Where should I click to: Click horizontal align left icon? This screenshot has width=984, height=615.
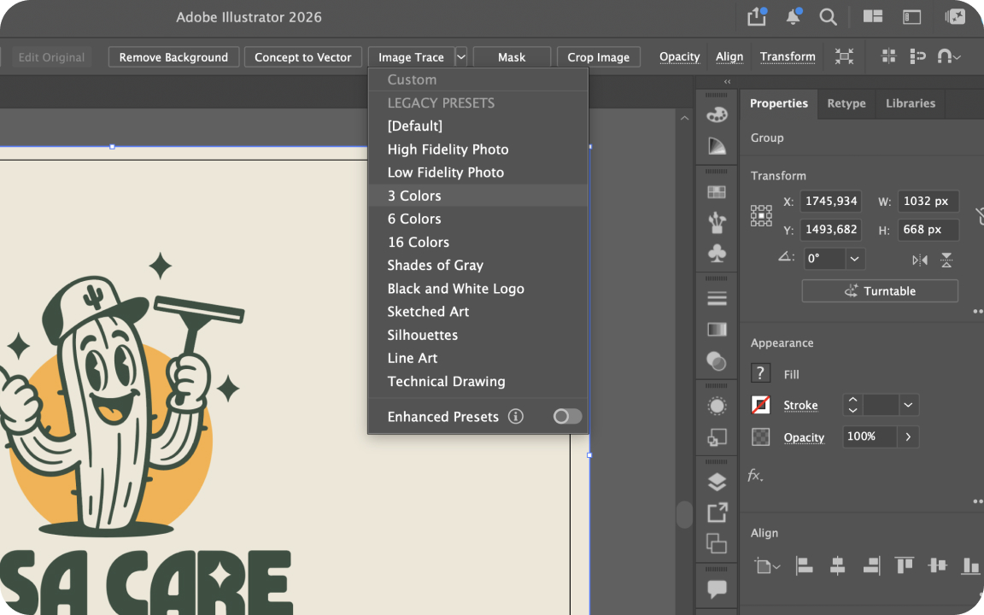[804, 565]
